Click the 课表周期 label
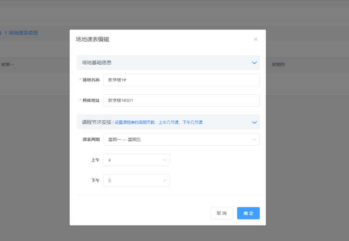 click(91, 140)
